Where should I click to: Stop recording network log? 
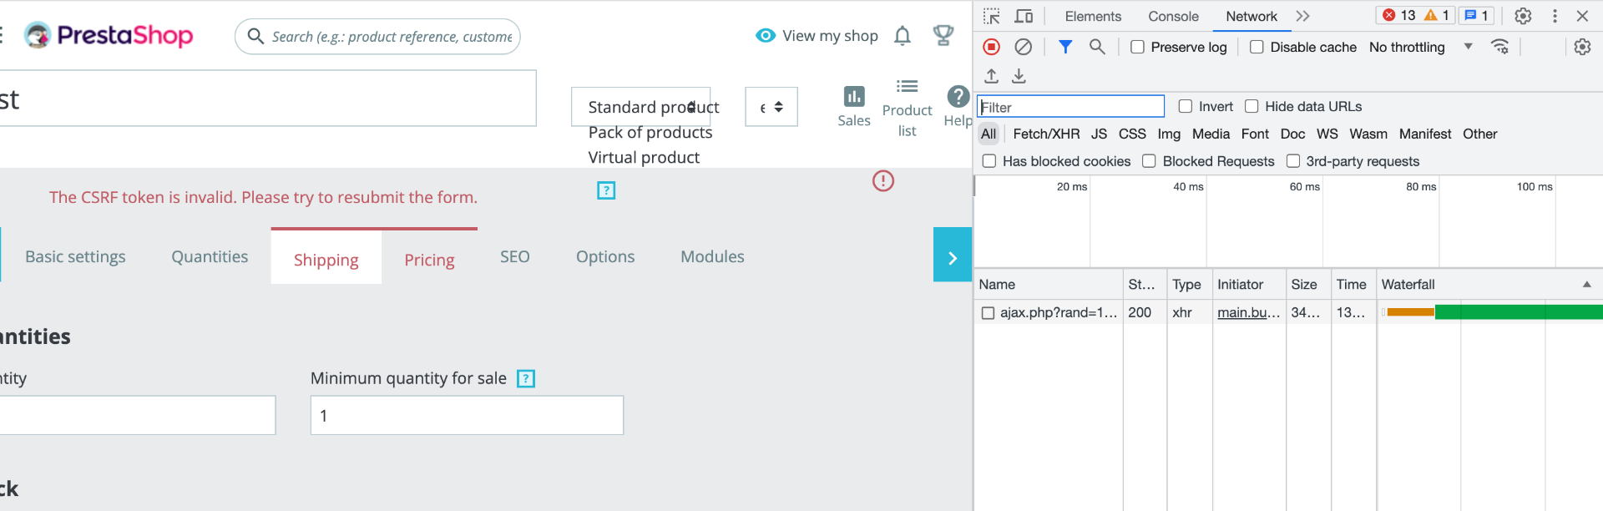coord(992,48)
